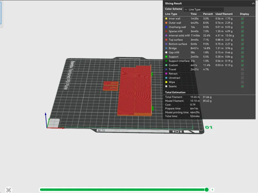The height and width of the screenshot is (193, 258).
Task: Click the dark green Support interface swatch
Action: tap(166, 61)
